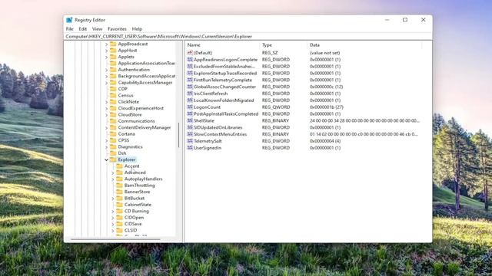
Task: Select the Explorer folder icon
Action: tap(113, 159)
